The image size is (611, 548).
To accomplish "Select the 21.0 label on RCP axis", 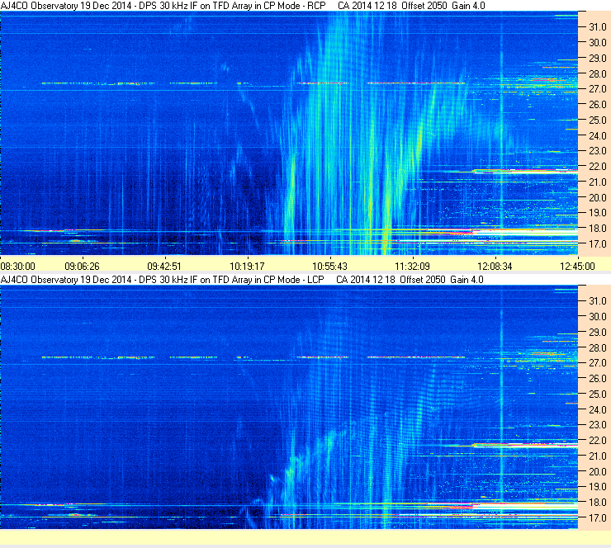I will tap(598, 182).
